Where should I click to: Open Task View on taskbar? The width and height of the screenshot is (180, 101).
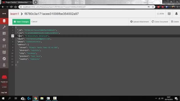coord(16,98)
